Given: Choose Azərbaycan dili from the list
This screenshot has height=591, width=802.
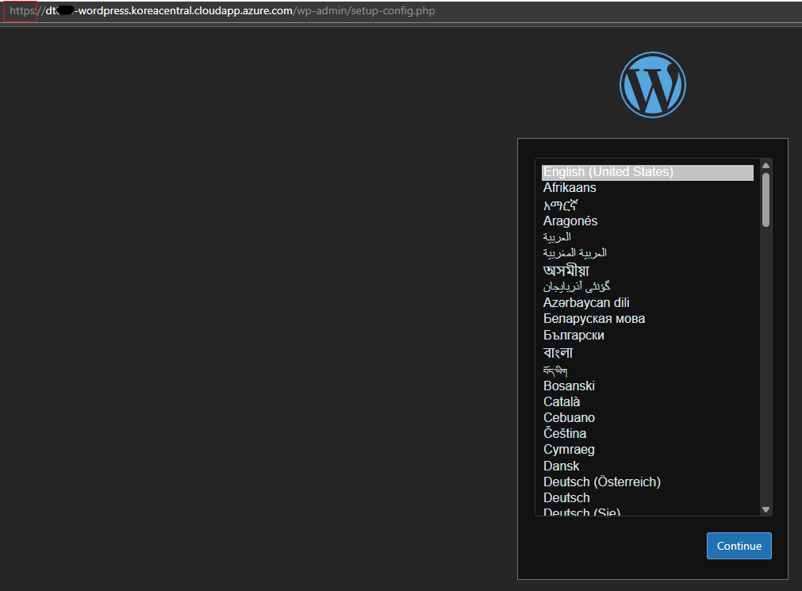Looking at the screenshot, I should [x=647, y=303].
